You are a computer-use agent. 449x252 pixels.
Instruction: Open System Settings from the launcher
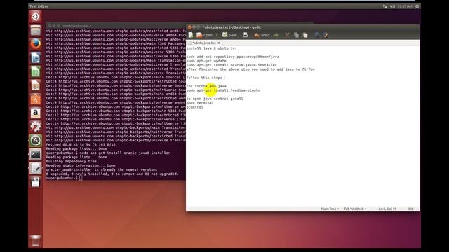tap(36, 127)
